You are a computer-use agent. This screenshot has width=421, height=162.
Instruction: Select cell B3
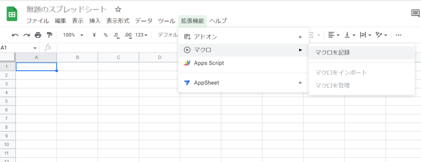point(77,84)
